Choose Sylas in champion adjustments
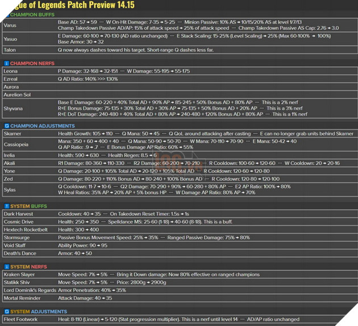 click(10, 189)
